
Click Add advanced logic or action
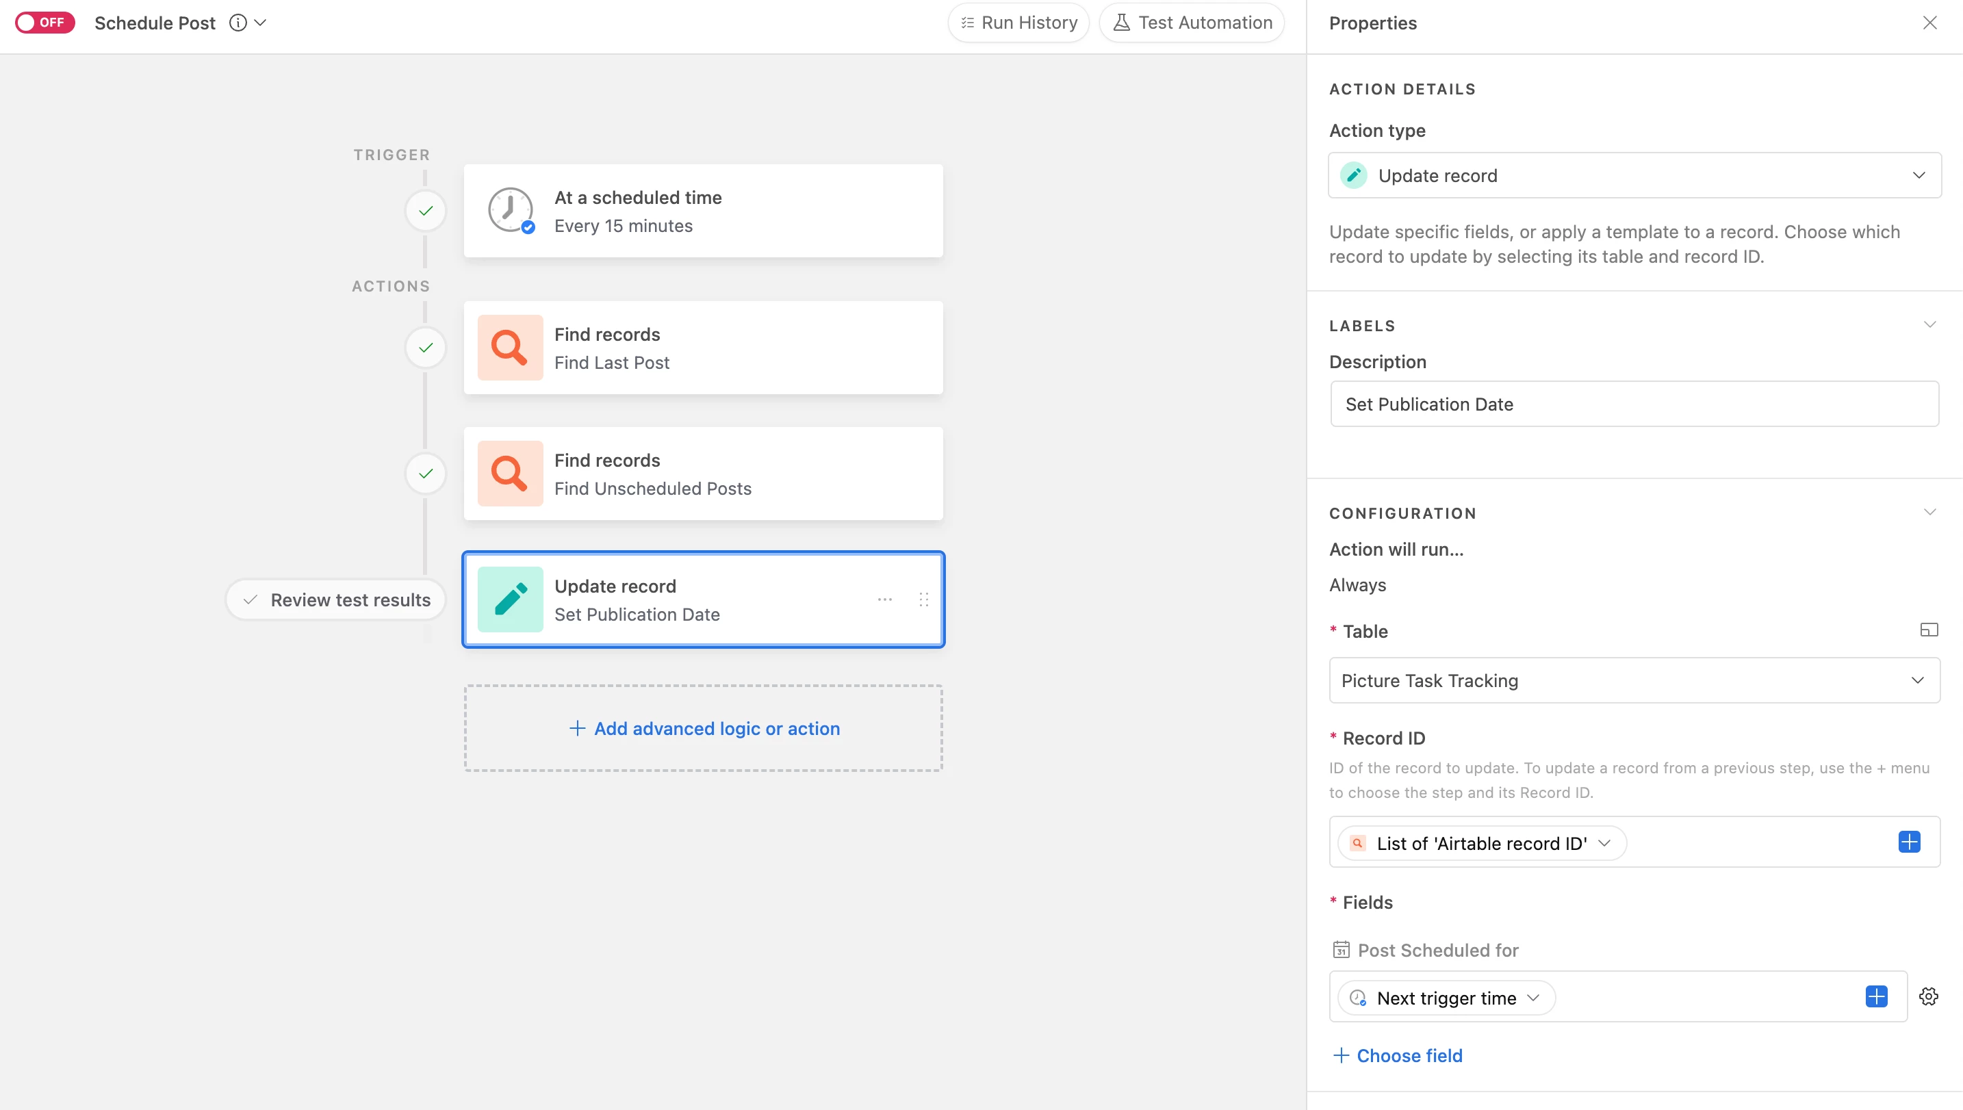(704, 728)
